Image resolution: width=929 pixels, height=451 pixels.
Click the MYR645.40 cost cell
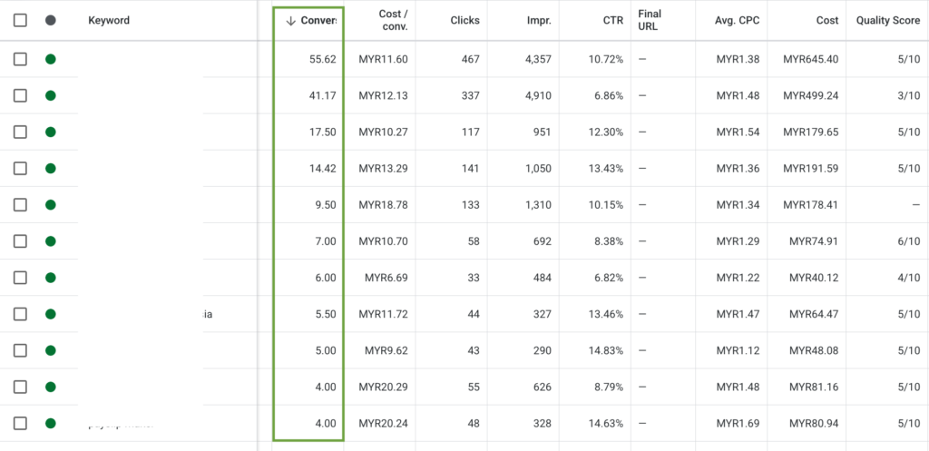click(x=810, y=59)
